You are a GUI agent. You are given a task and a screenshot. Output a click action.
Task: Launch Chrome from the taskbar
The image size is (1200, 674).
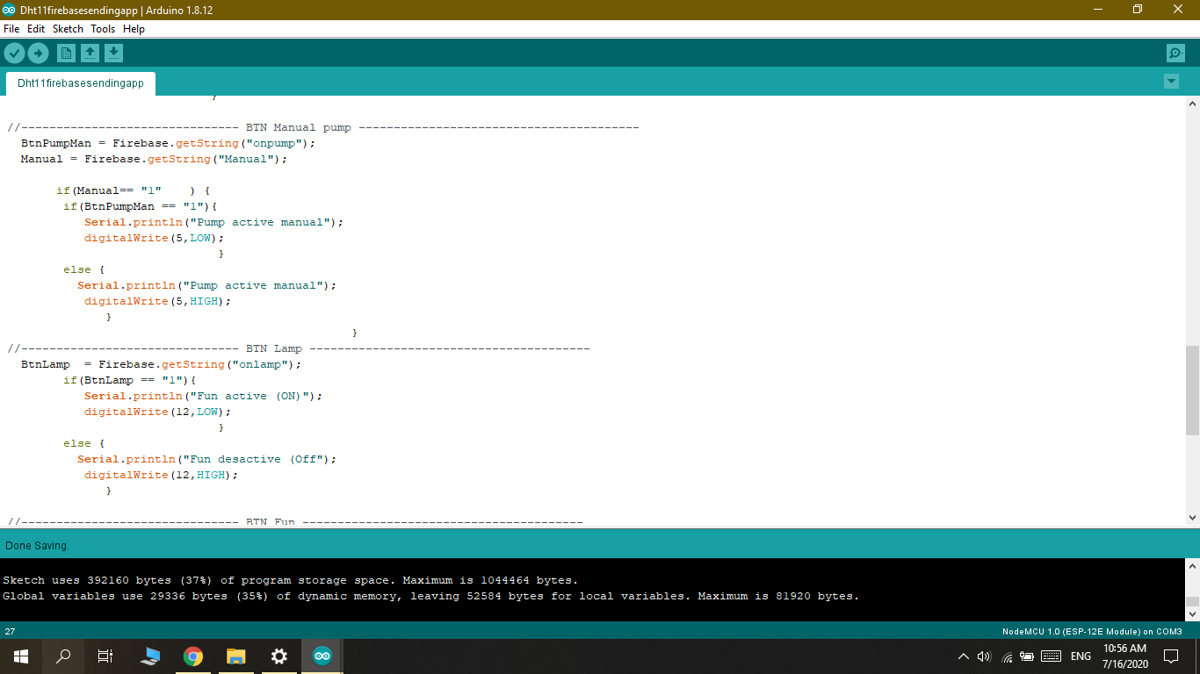point(192,656)
